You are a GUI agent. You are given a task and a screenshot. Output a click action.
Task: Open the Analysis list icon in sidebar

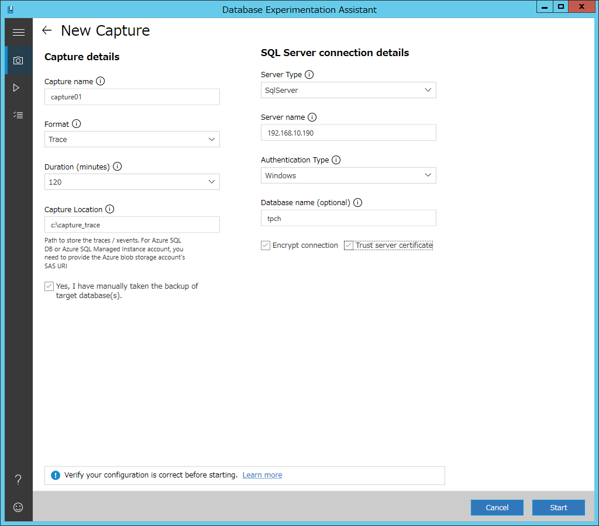[18, 115]
